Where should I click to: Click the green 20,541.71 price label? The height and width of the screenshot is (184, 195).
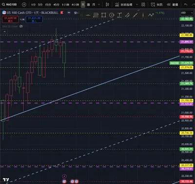tap(187, 149)
